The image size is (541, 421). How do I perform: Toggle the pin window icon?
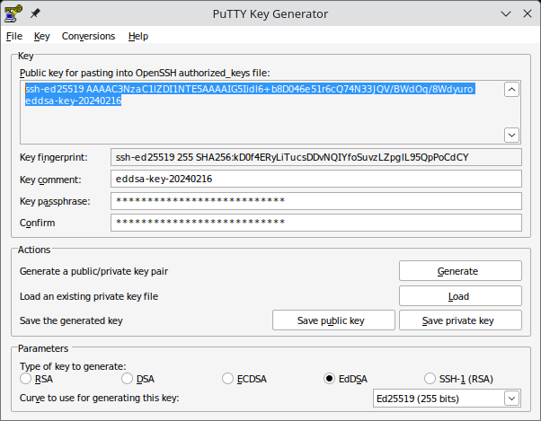click(x=35, y=13)
